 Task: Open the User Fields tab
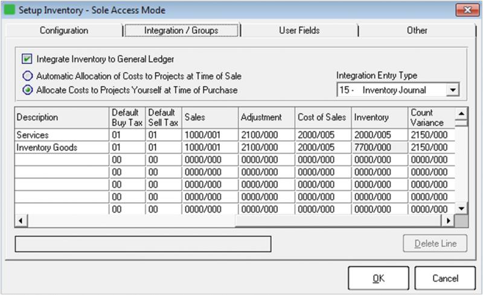pyautogui.click(x=299, y=30)
